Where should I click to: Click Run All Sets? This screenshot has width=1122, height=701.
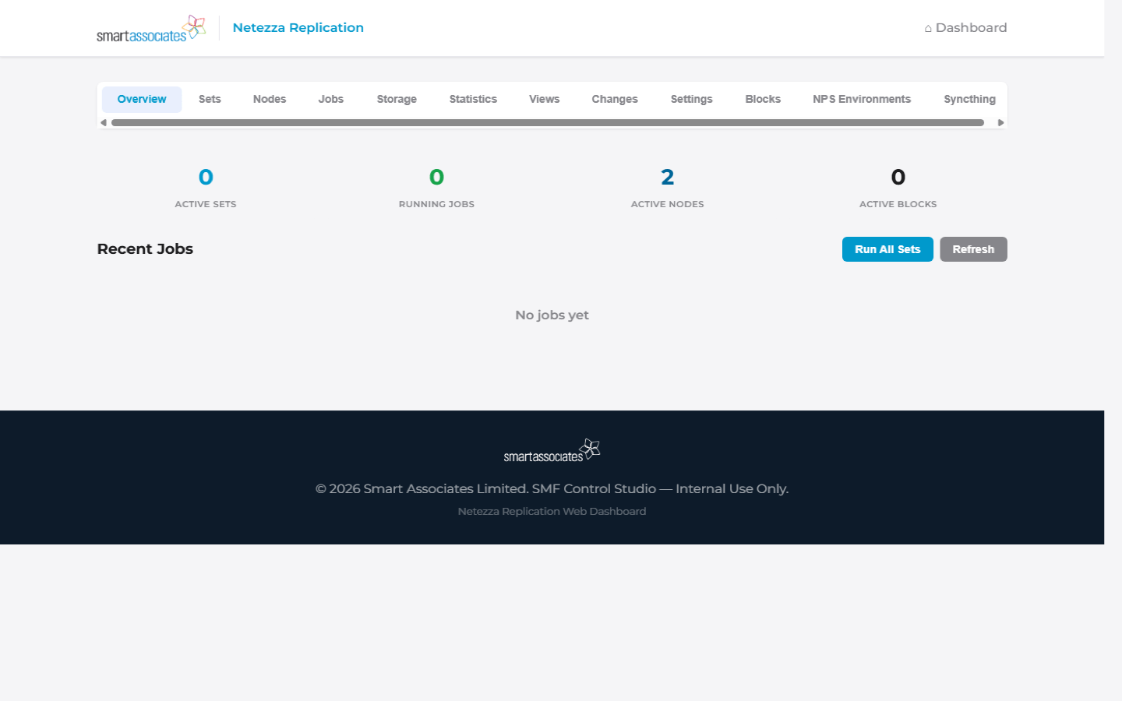887,248
